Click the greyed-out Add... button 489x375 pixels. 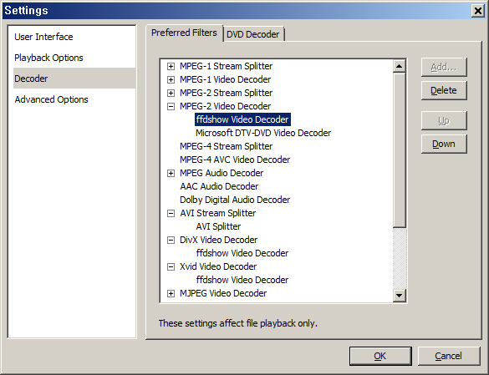444,67
